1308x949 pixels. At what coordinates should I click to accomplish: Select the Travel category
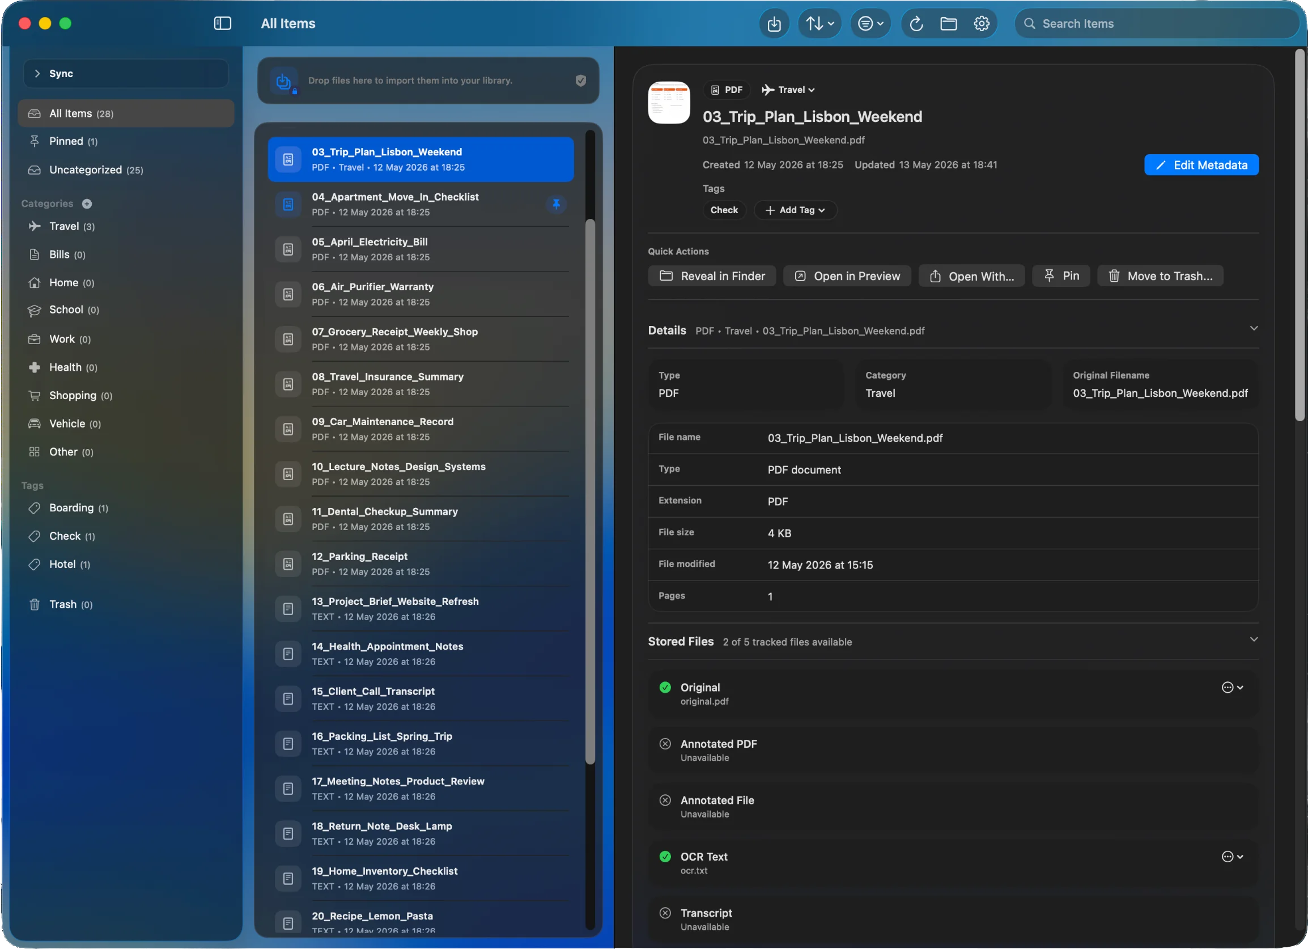(126, 226)
